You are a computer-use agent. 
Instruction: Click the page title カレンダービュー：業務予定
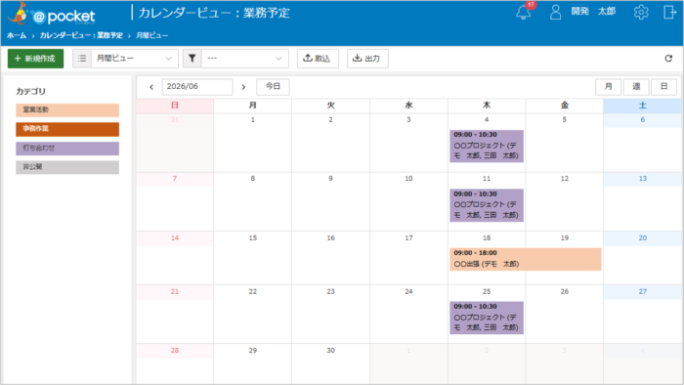(x=214, y=13)
